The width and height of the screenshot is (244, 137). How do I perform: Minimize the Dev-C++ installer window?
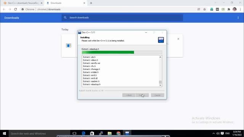146,32
